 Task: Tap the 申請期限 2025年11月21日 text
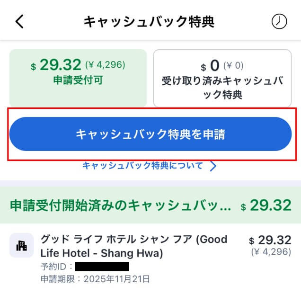coord(95,279)
